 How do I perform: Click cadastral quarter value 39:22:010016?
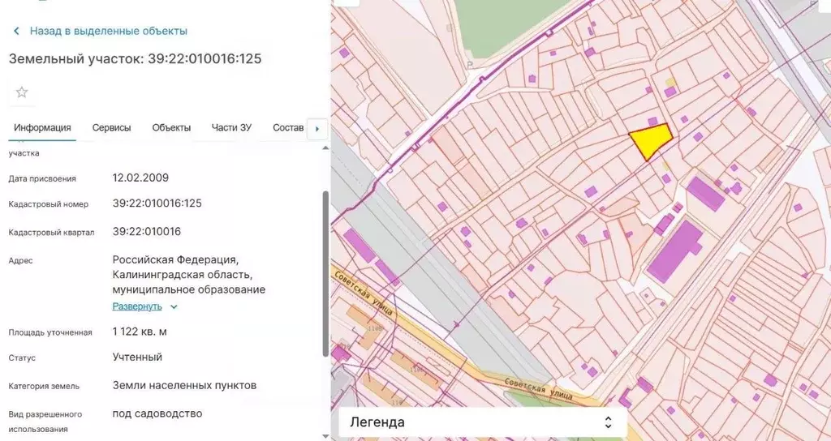coord(146,232)
